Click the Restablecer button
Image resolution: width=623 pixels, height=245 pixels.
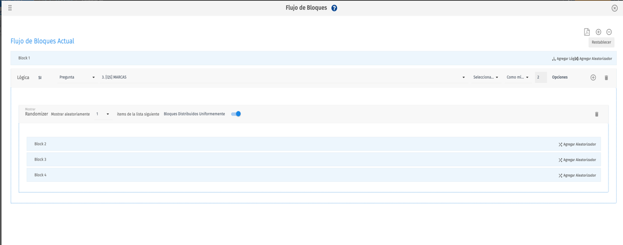coord(602,42)
